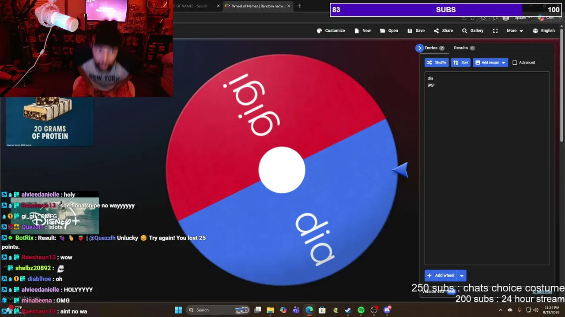Open the Customize palette option
Image resolution: width=565 pixels, height=317 pixels.
(x=331, y=31)
